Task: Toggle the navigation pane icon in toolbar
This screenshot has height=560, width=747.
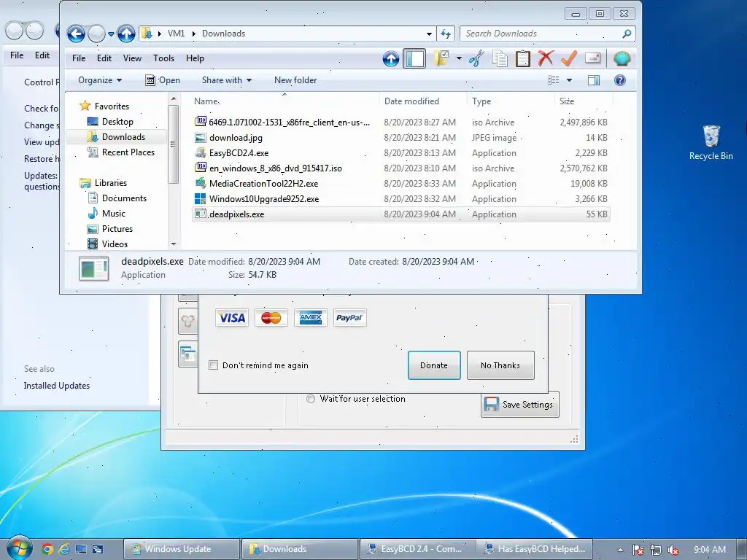Action: coord(414,58)
